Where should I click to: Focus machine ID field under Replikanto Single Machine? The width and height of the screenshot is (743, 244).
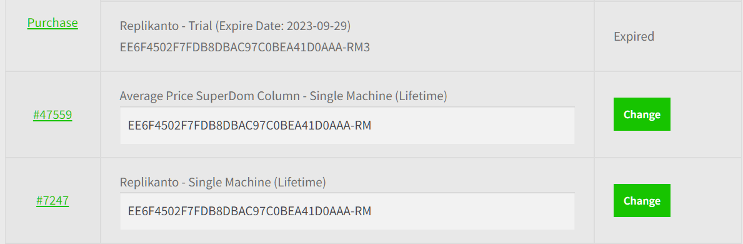(x=347, y=211)
